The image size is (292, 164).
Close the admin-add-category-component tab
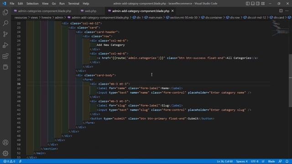point(172,11)
